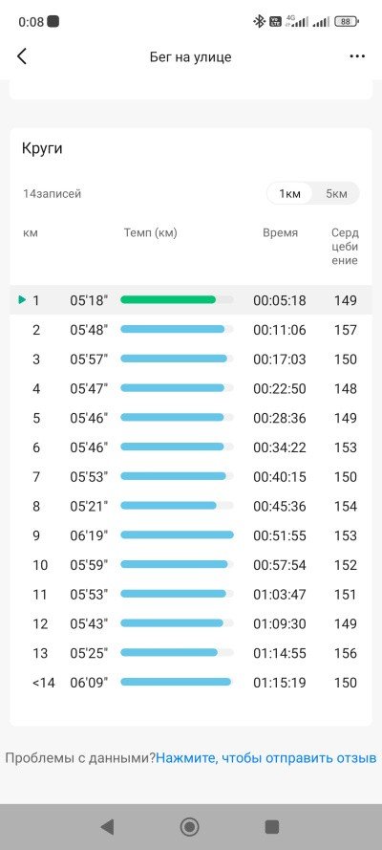The height and width of the screenshot is (850, 382).
Task: Tap 'Нажмите, чтобы отправить отзыв' link
Action: click(266, 757)
